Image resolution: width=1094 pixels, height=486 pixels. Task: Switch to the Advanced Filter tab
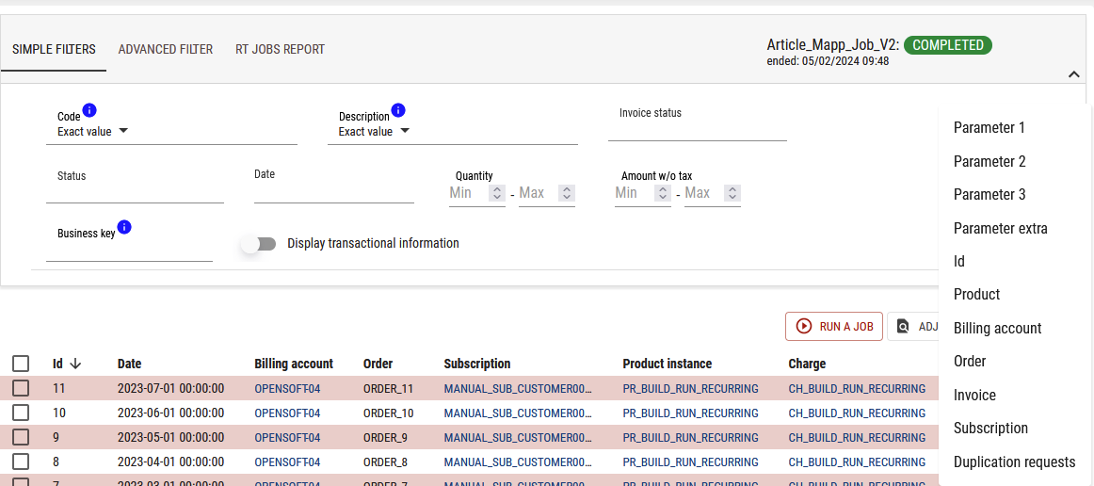click(x=166, y=50)
